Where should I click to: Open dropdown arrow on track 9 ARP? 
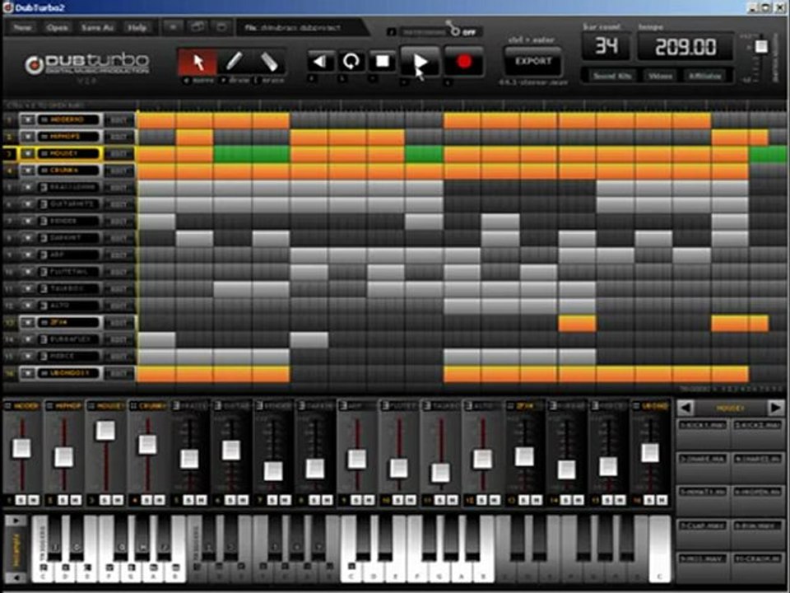(x=28, y=255)
